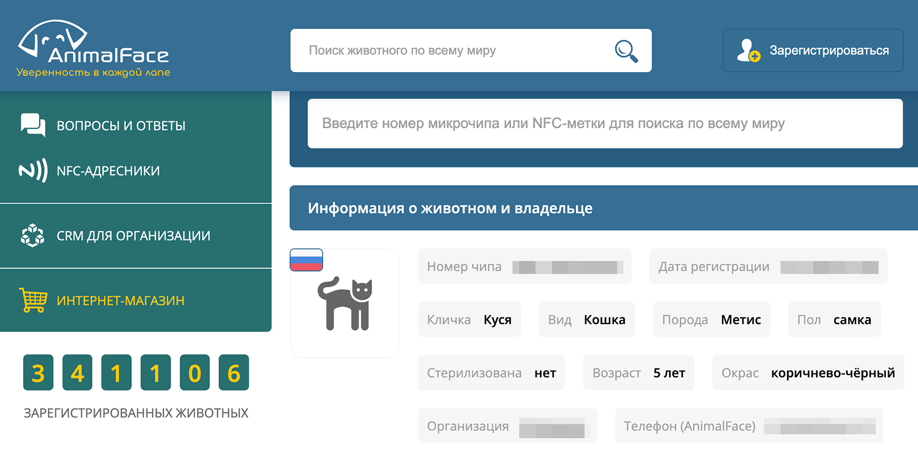Click the NFC waves icon
Image resolution: width=918 pixels, height=468 pixels.
pos(33,171)
